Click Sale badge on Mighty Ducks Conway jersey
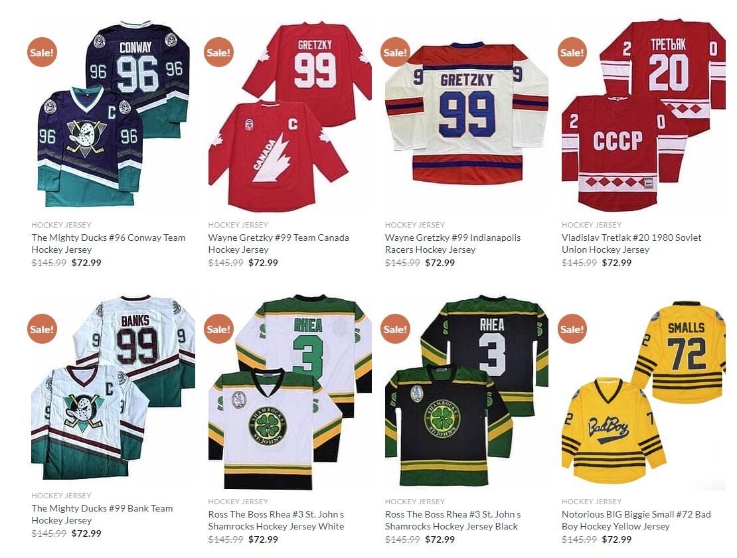The width and height of the screenshot is (737, 558). point(42,52)
